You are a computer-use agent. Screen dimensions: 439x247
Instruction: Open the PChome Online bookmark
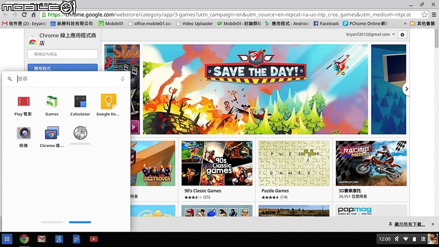click(x=365, y=24)
